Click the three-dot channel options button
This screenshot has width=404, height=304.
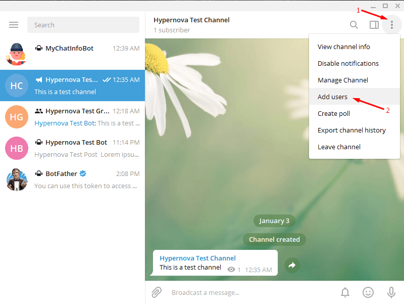click(x=391, y=25)
